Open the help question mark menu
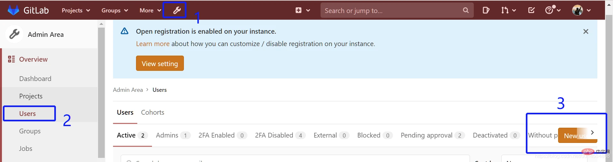Screen dimensions: 613x162 coord(549,10)
